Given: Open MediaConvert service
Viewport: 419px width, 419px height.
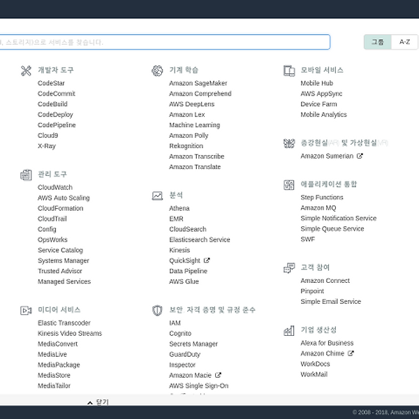Looking at the screenshot, I should (x=58, y=344).
